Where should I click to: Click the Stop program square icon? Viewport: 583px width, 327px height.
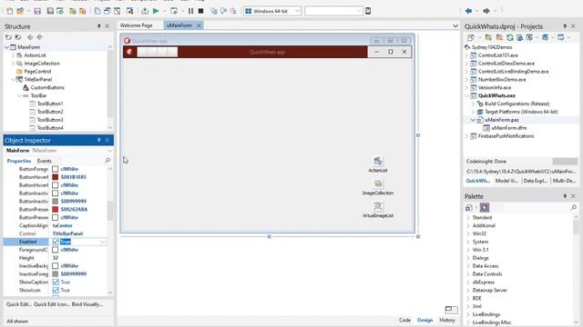click(200, 11)
